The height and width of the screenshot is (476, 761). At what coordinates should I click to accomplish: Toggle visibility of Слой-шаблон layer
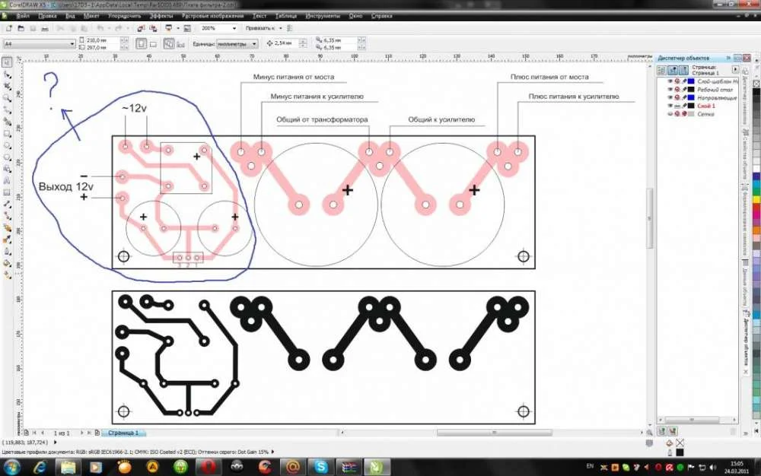(x=670, y=81)
